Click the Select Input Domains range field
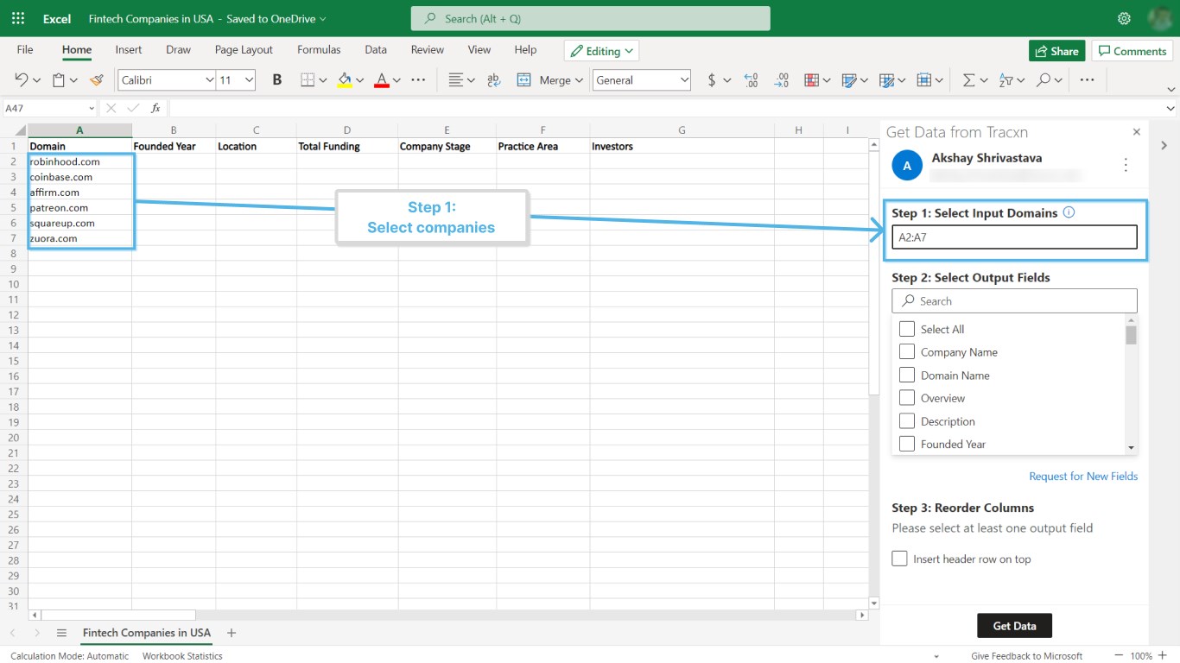1180x663 pixels. coord(1014,237)
